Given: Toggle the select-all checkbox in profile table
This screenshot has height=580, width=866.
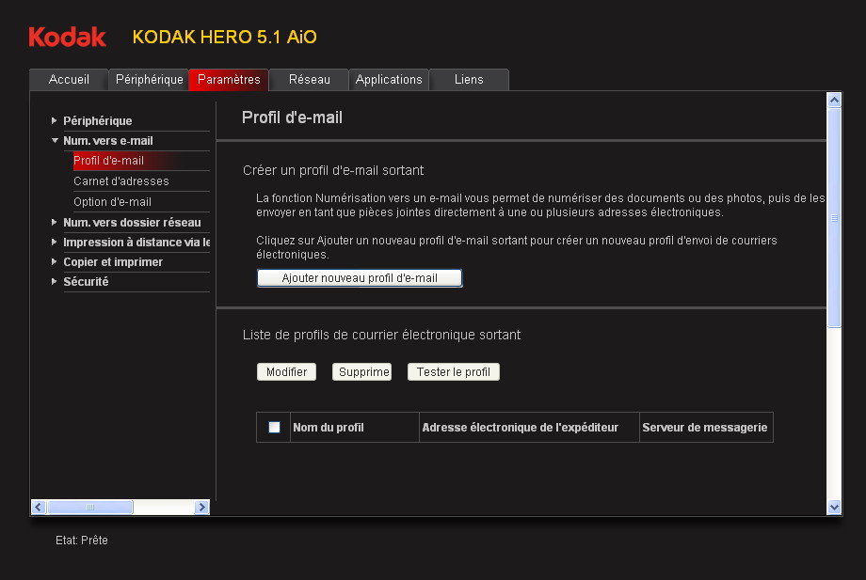Looking at the screenshot, I should tap(274, 428).
